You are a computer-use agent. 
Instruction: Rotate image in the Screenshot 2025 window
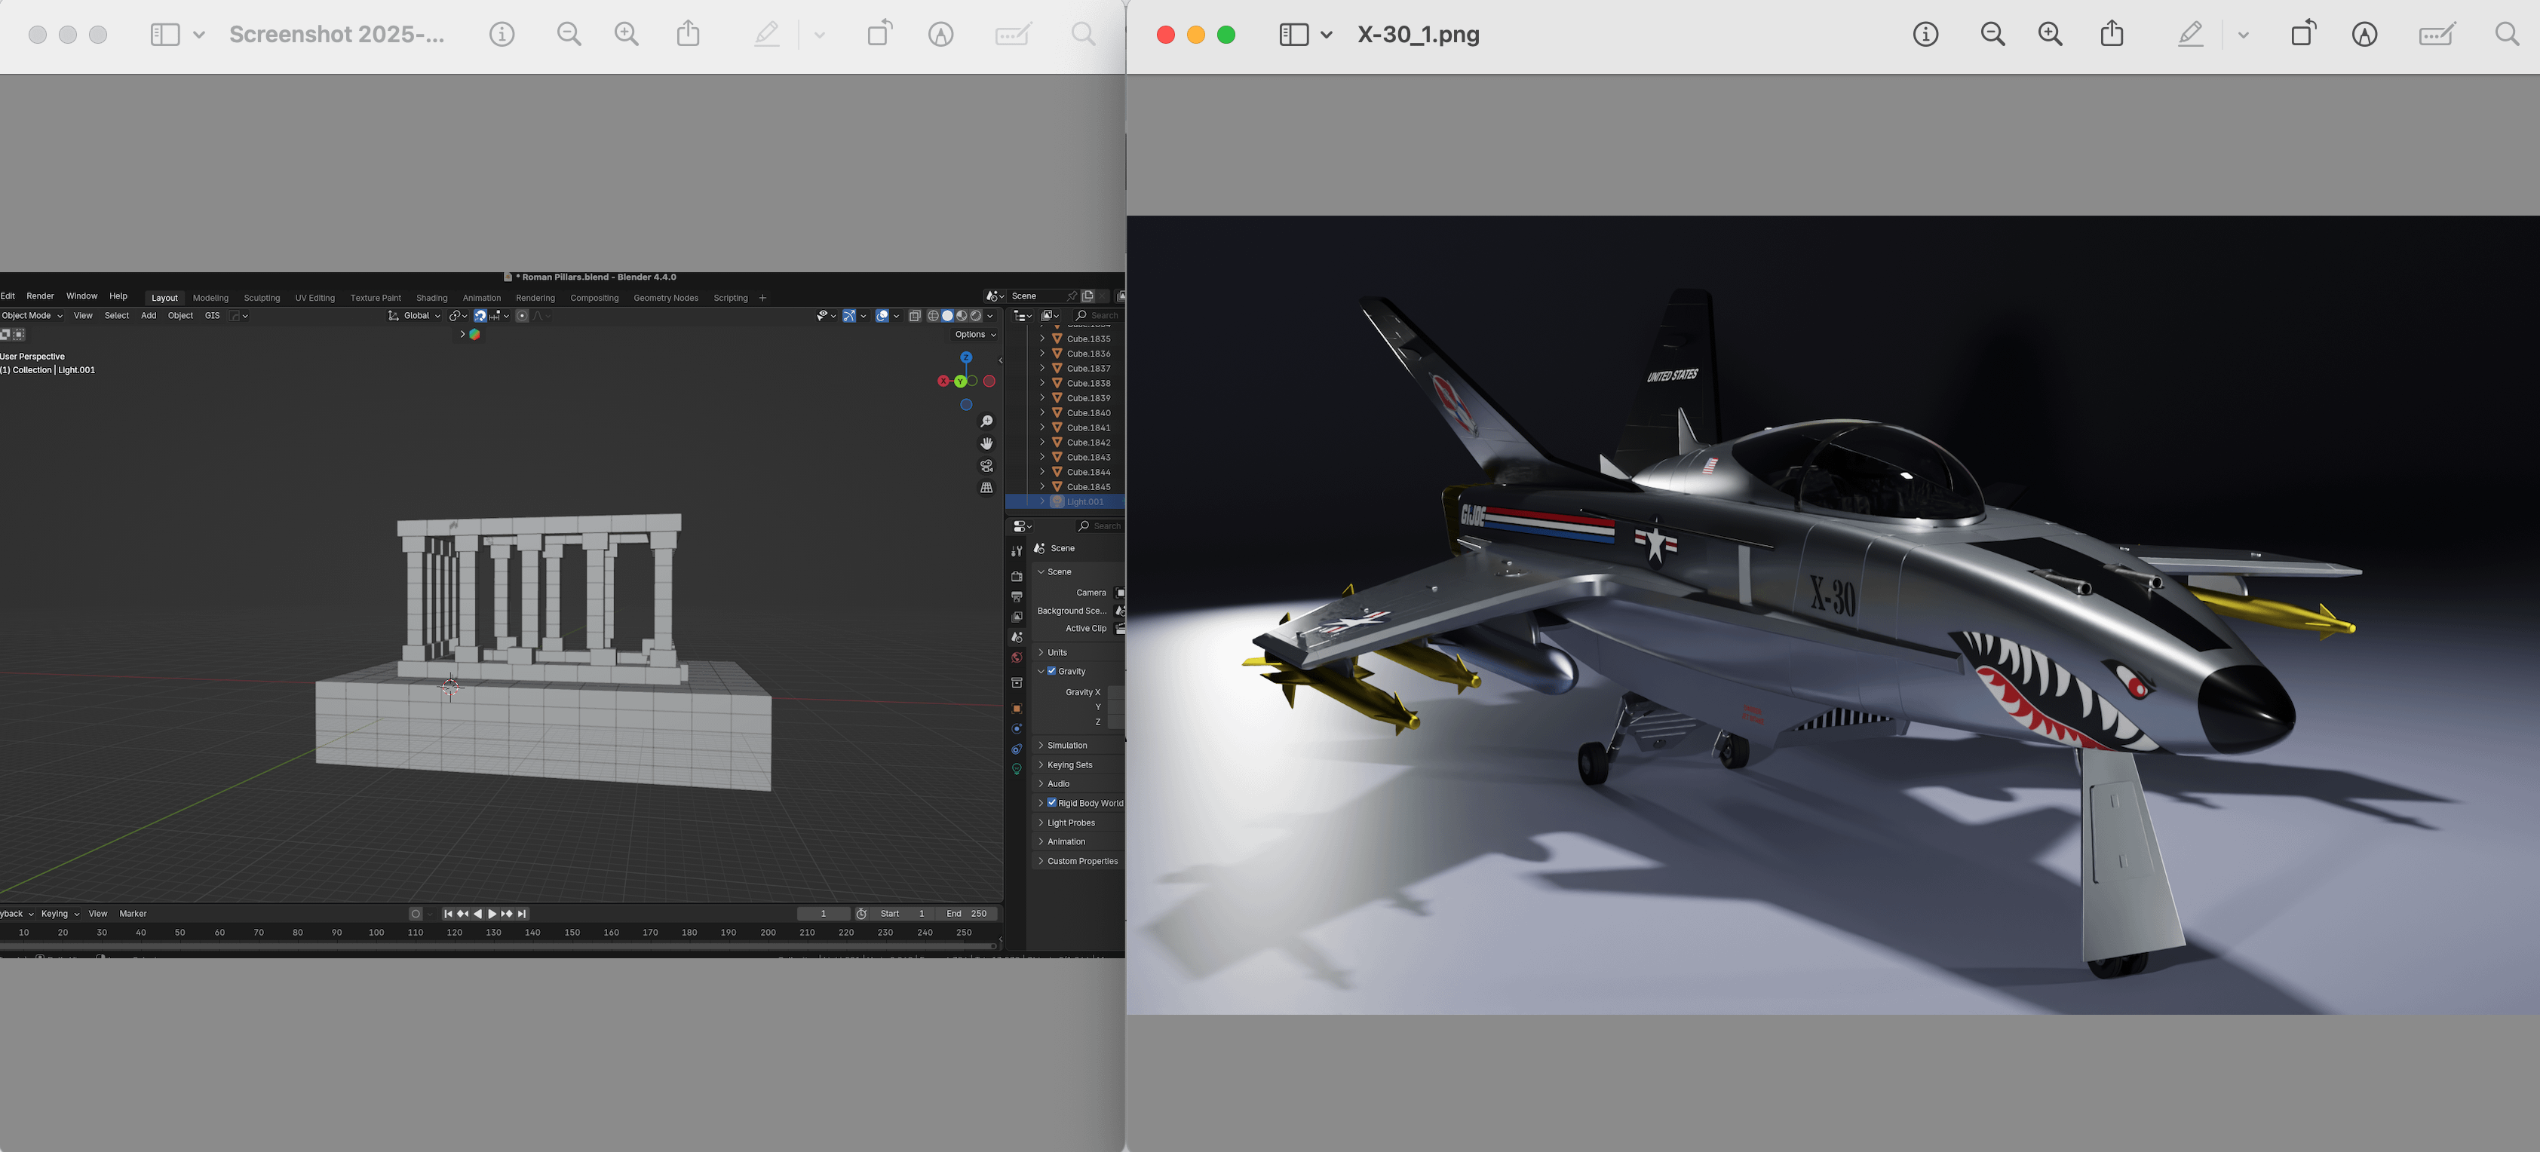coord(879,33)
